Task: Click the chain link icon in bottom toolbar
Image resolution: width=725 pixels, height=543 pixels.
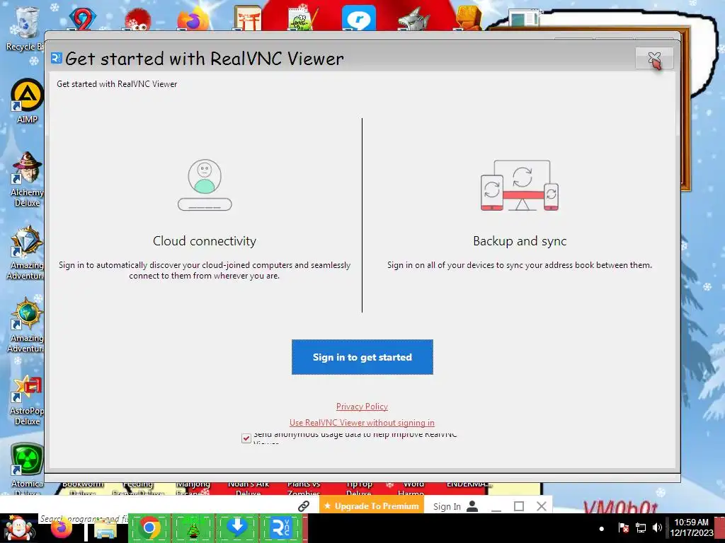Action: coord(303,506)
